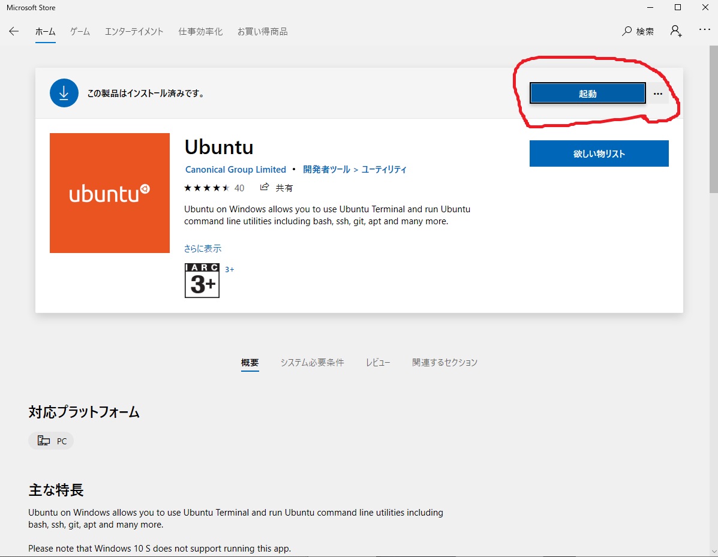Image resolution: width=718 pixels, height=557 pixels.
Task: Open the ゲーム tab
Action: (x=80, y=32)
